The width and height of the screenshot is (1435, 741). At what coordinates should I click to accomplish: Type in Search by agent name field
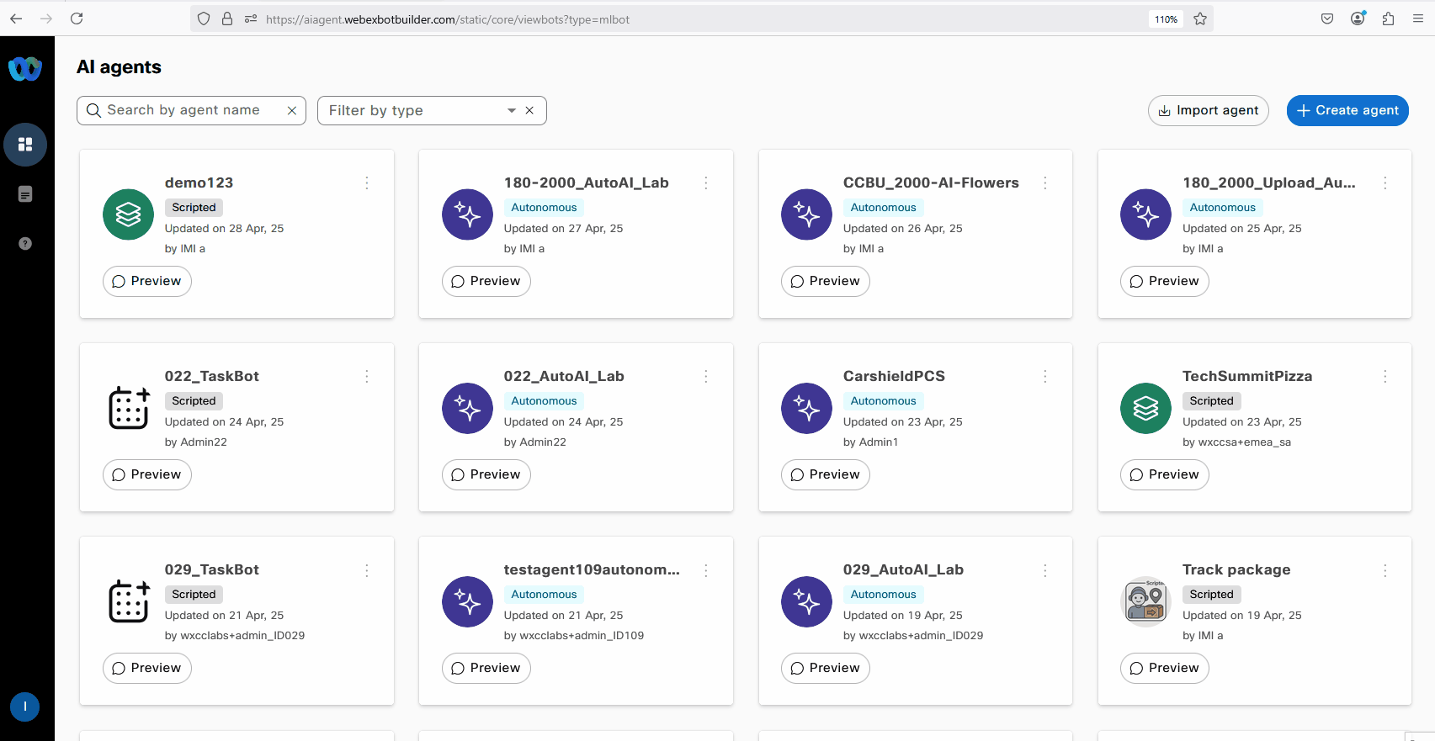[x=189, y=111]
